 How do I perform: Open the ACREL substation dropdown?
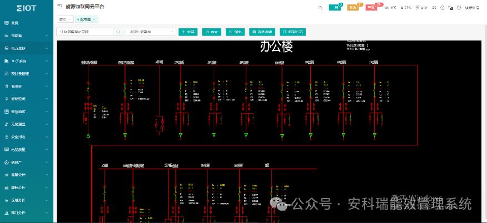pyautogui.click(x=151, y=32)
